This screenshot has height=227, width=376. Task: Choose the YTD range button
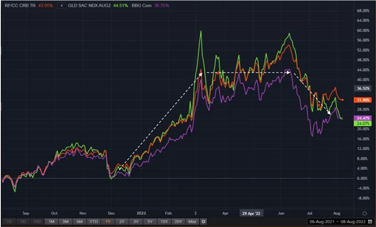pyautogui.click(x=94, y=221)
